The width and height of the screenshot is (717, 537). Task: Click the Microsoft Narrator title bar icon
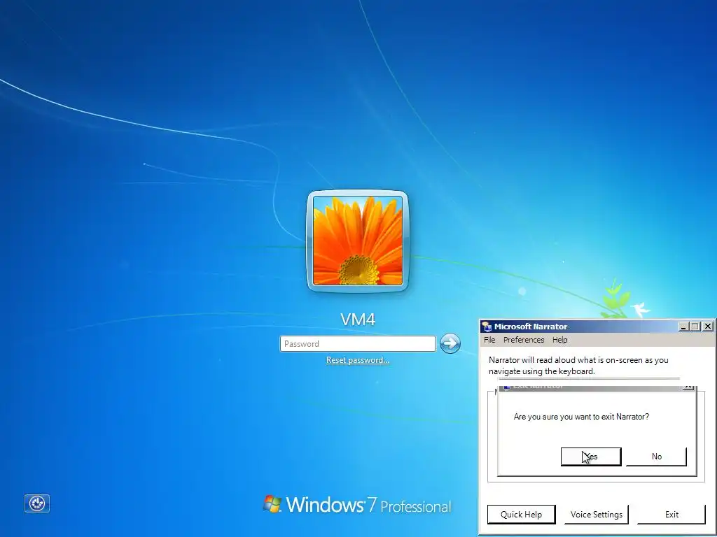coord(487,327)
